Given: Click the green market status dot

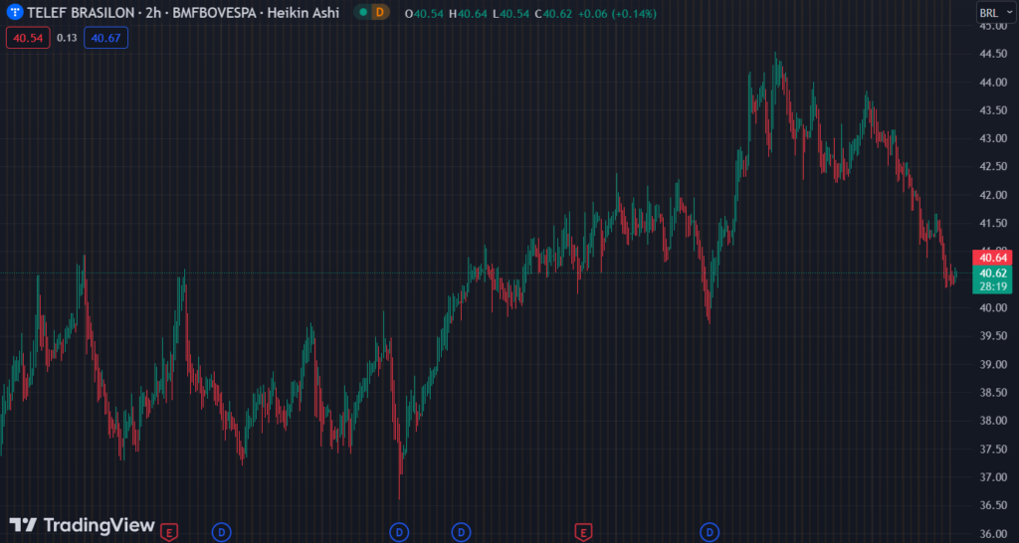Looking at the screenshot, I should coord(362,12).
